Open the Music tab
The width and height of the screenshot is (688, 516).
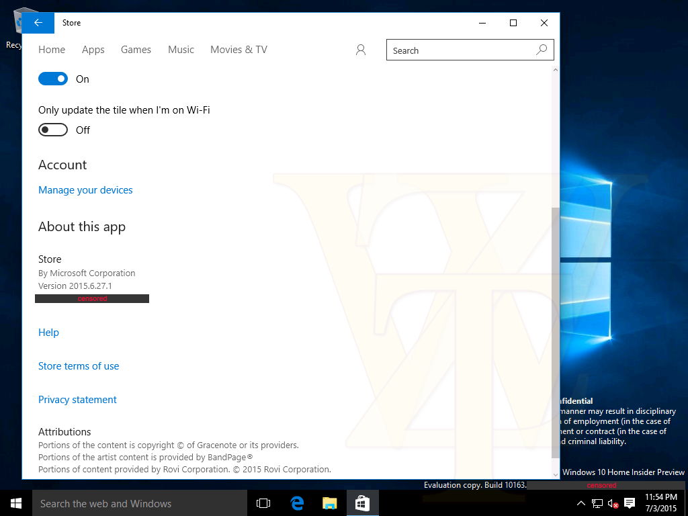[181, 50]
